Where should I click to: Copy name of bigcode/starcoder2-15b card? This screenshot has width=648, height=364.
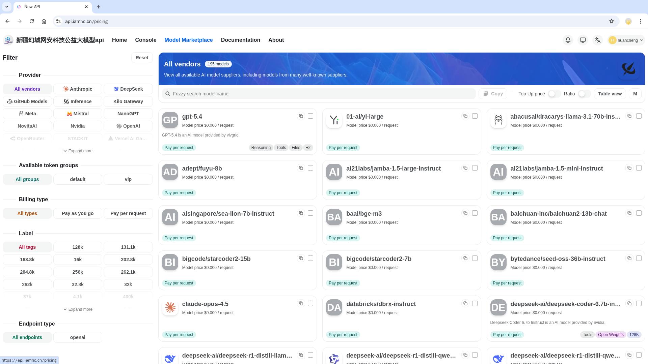[301, 258]
